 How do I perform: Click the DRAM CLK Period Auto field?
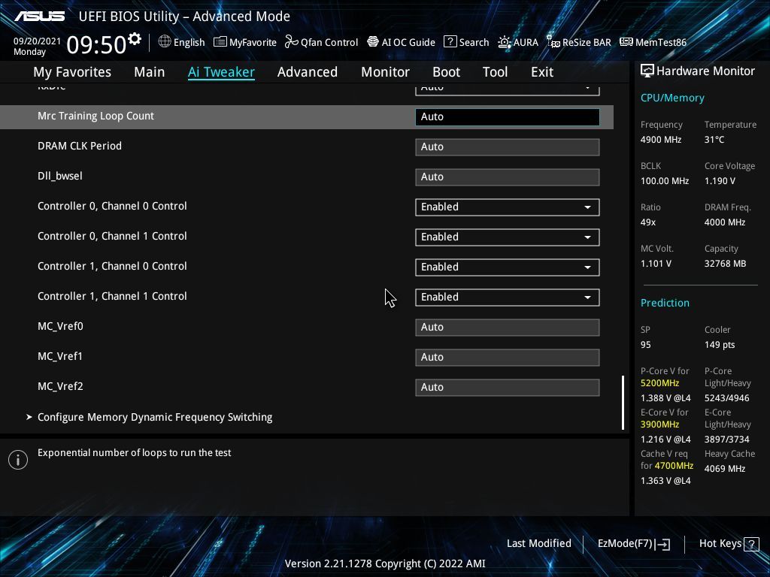click(508, 147)
